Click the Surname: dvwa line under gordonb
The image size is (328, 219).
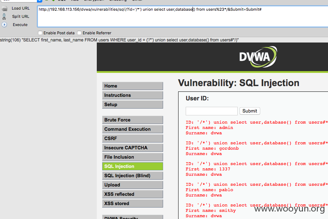click(204, 154)
